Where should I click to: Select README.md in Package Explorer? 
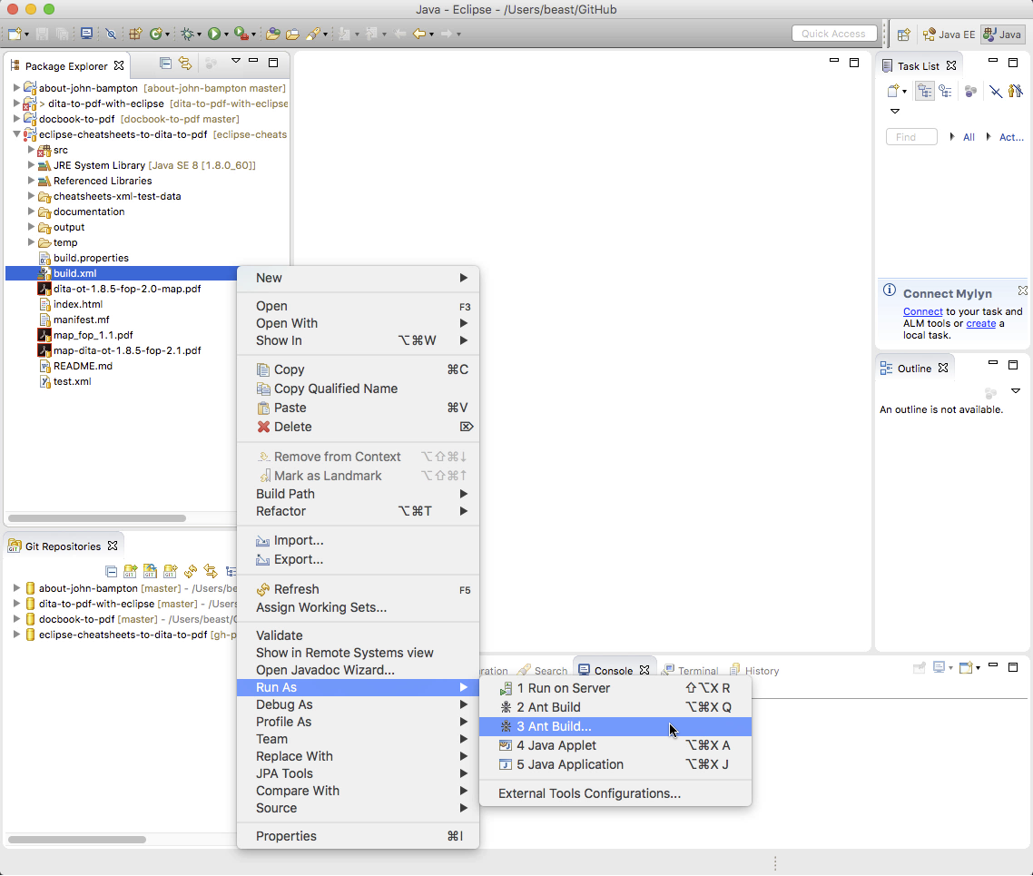click(83, 366)
